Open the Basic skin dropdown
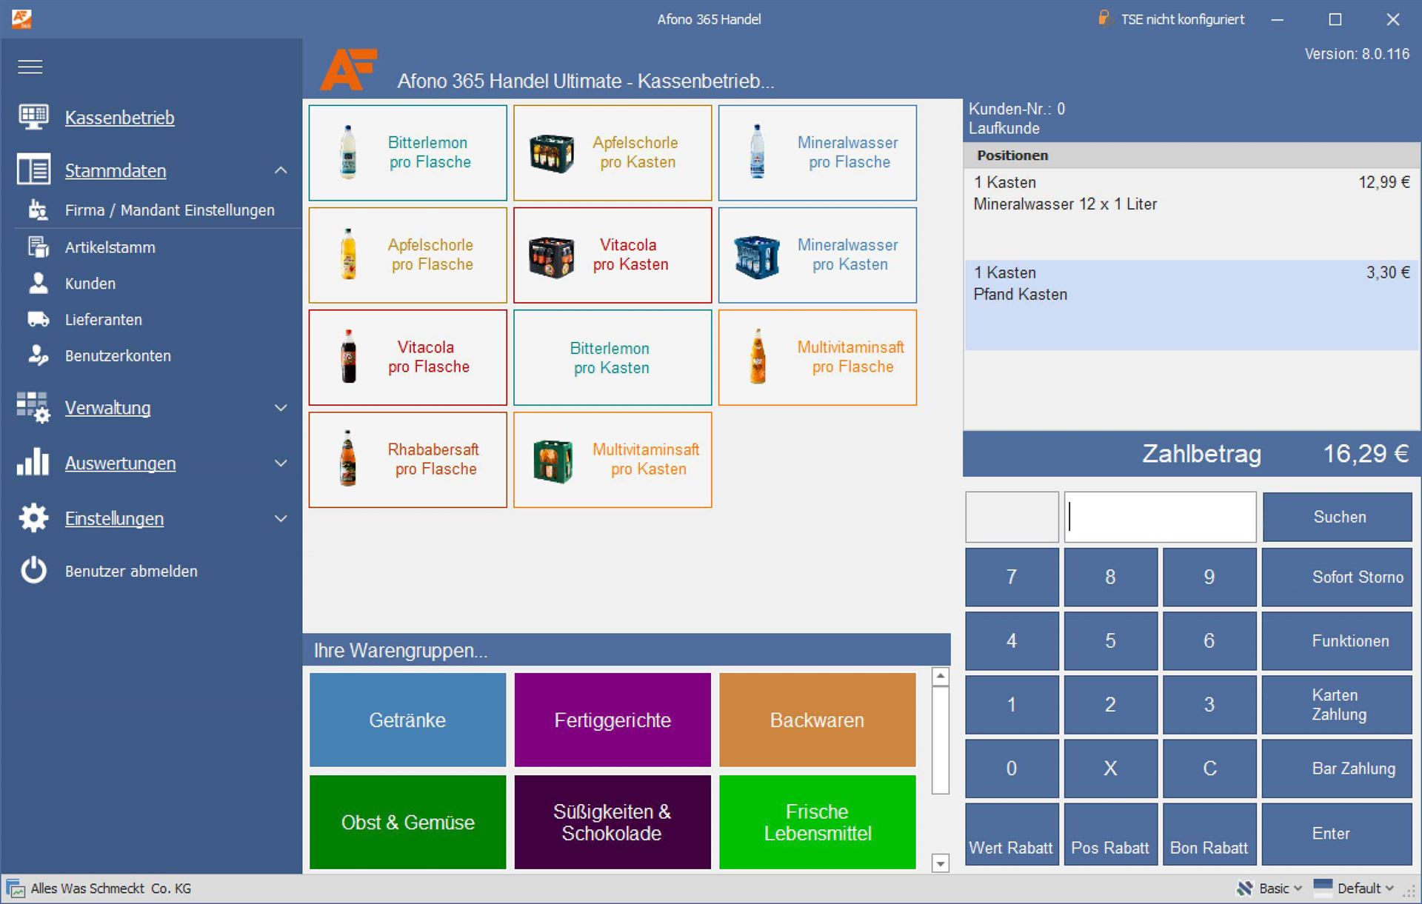Viewport: 1422px width, 904px height. click(x=1298, y=888)
